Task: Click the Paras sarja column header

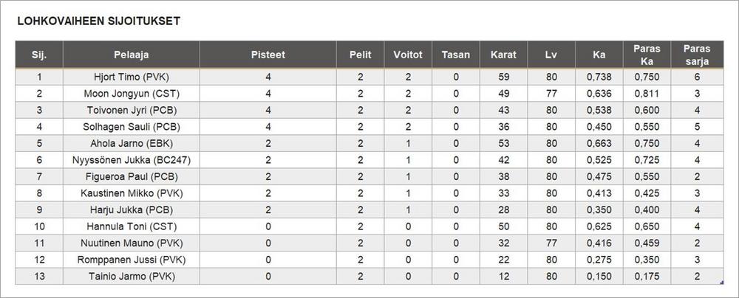Action: coord(697,55)
